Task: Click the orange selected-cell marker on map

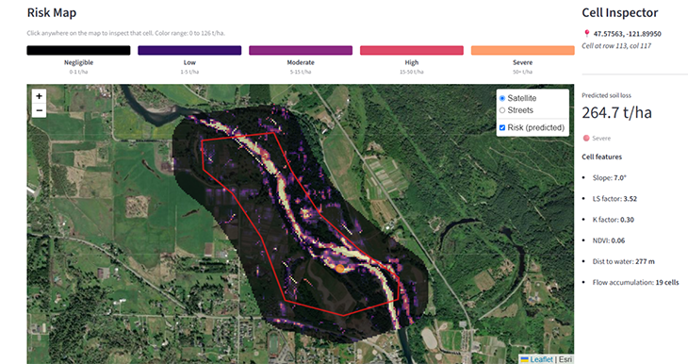Action: coord(340,268)
